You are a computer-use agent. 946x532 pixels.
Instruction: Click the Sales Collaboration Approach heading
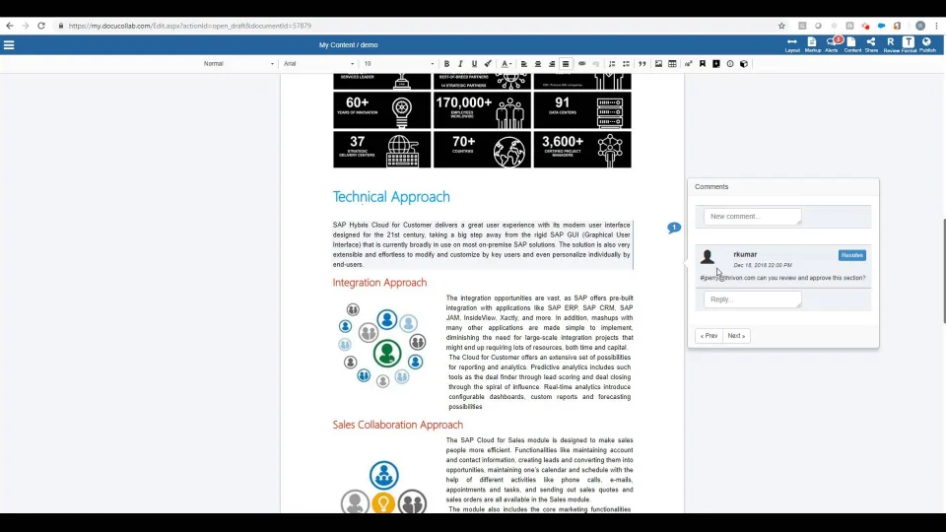(397, 425)
